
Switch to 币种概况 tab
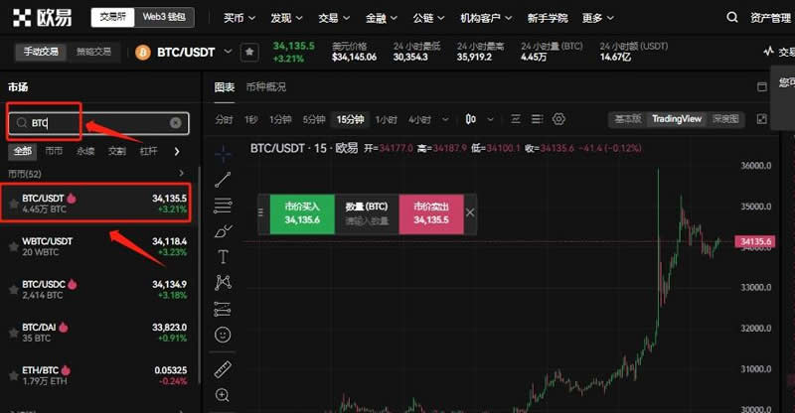point(265,87)
